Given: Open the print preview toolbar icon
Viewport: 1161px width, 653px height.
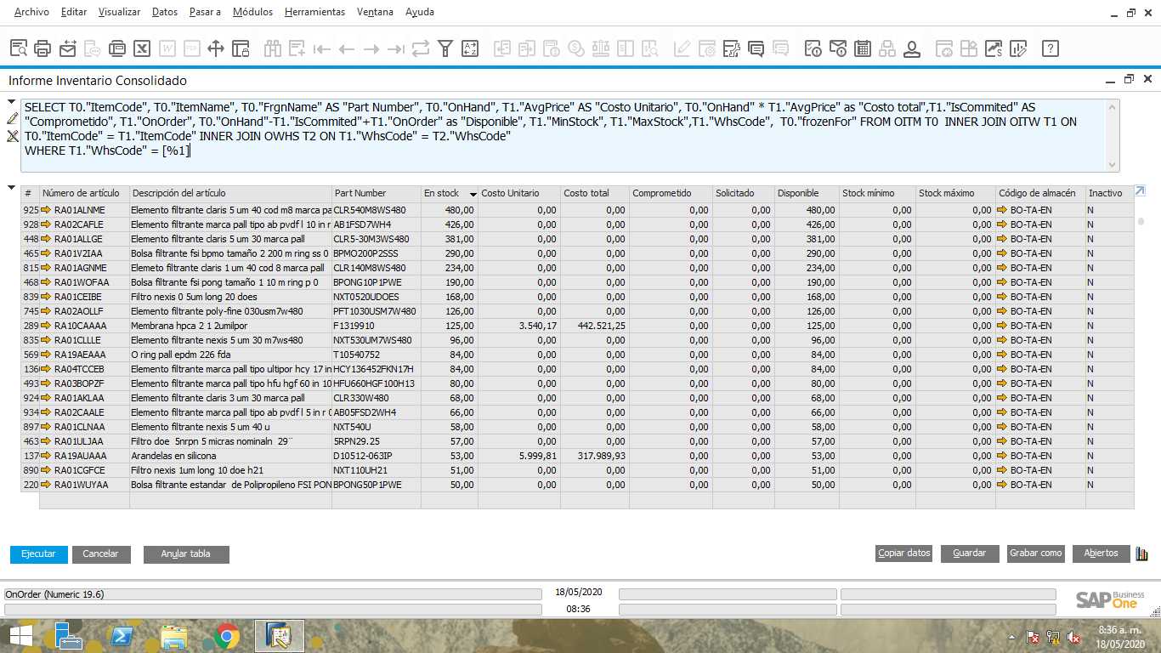Looking at the screenshot, I should click(x=19, y=48).
